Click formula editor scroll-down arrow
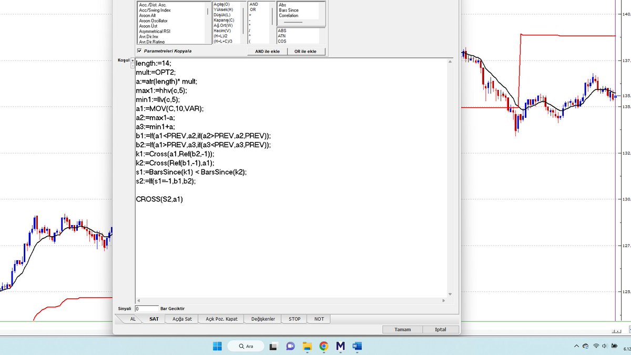The width and height of the screenshot is (631, 355). [x=450, y=295]
